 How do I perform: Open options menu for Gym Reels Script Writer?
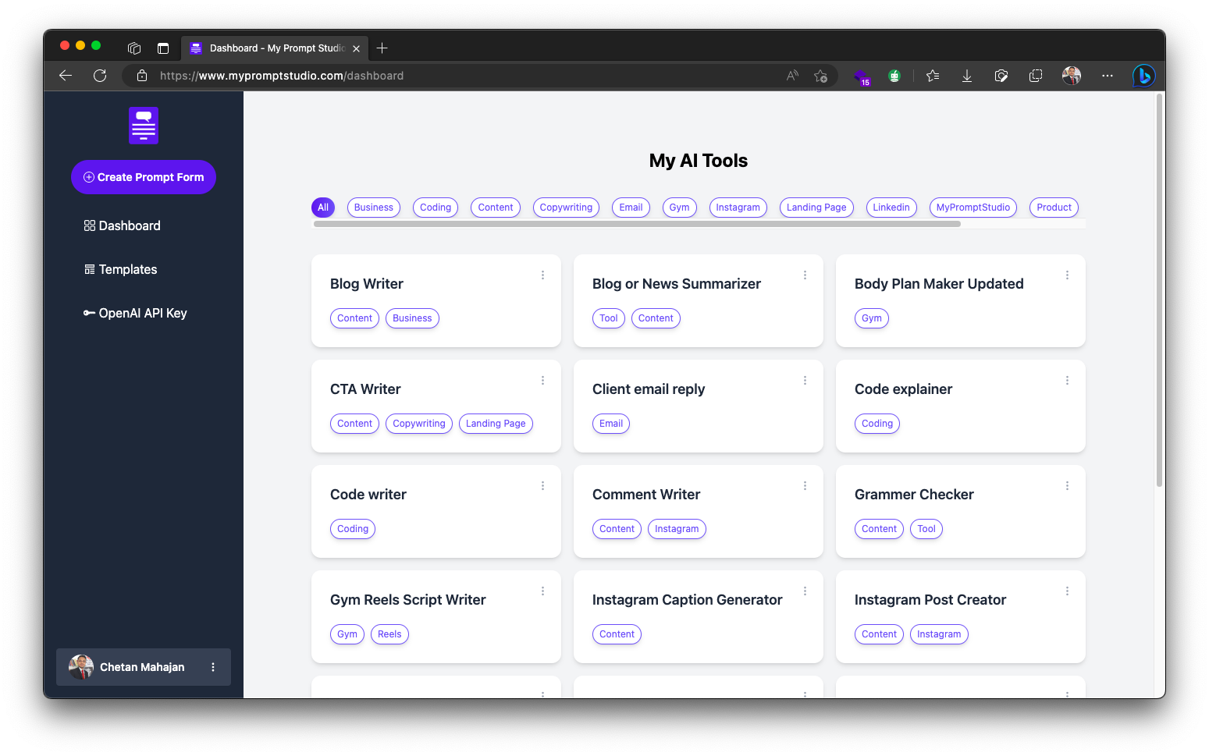coord(543,591)
